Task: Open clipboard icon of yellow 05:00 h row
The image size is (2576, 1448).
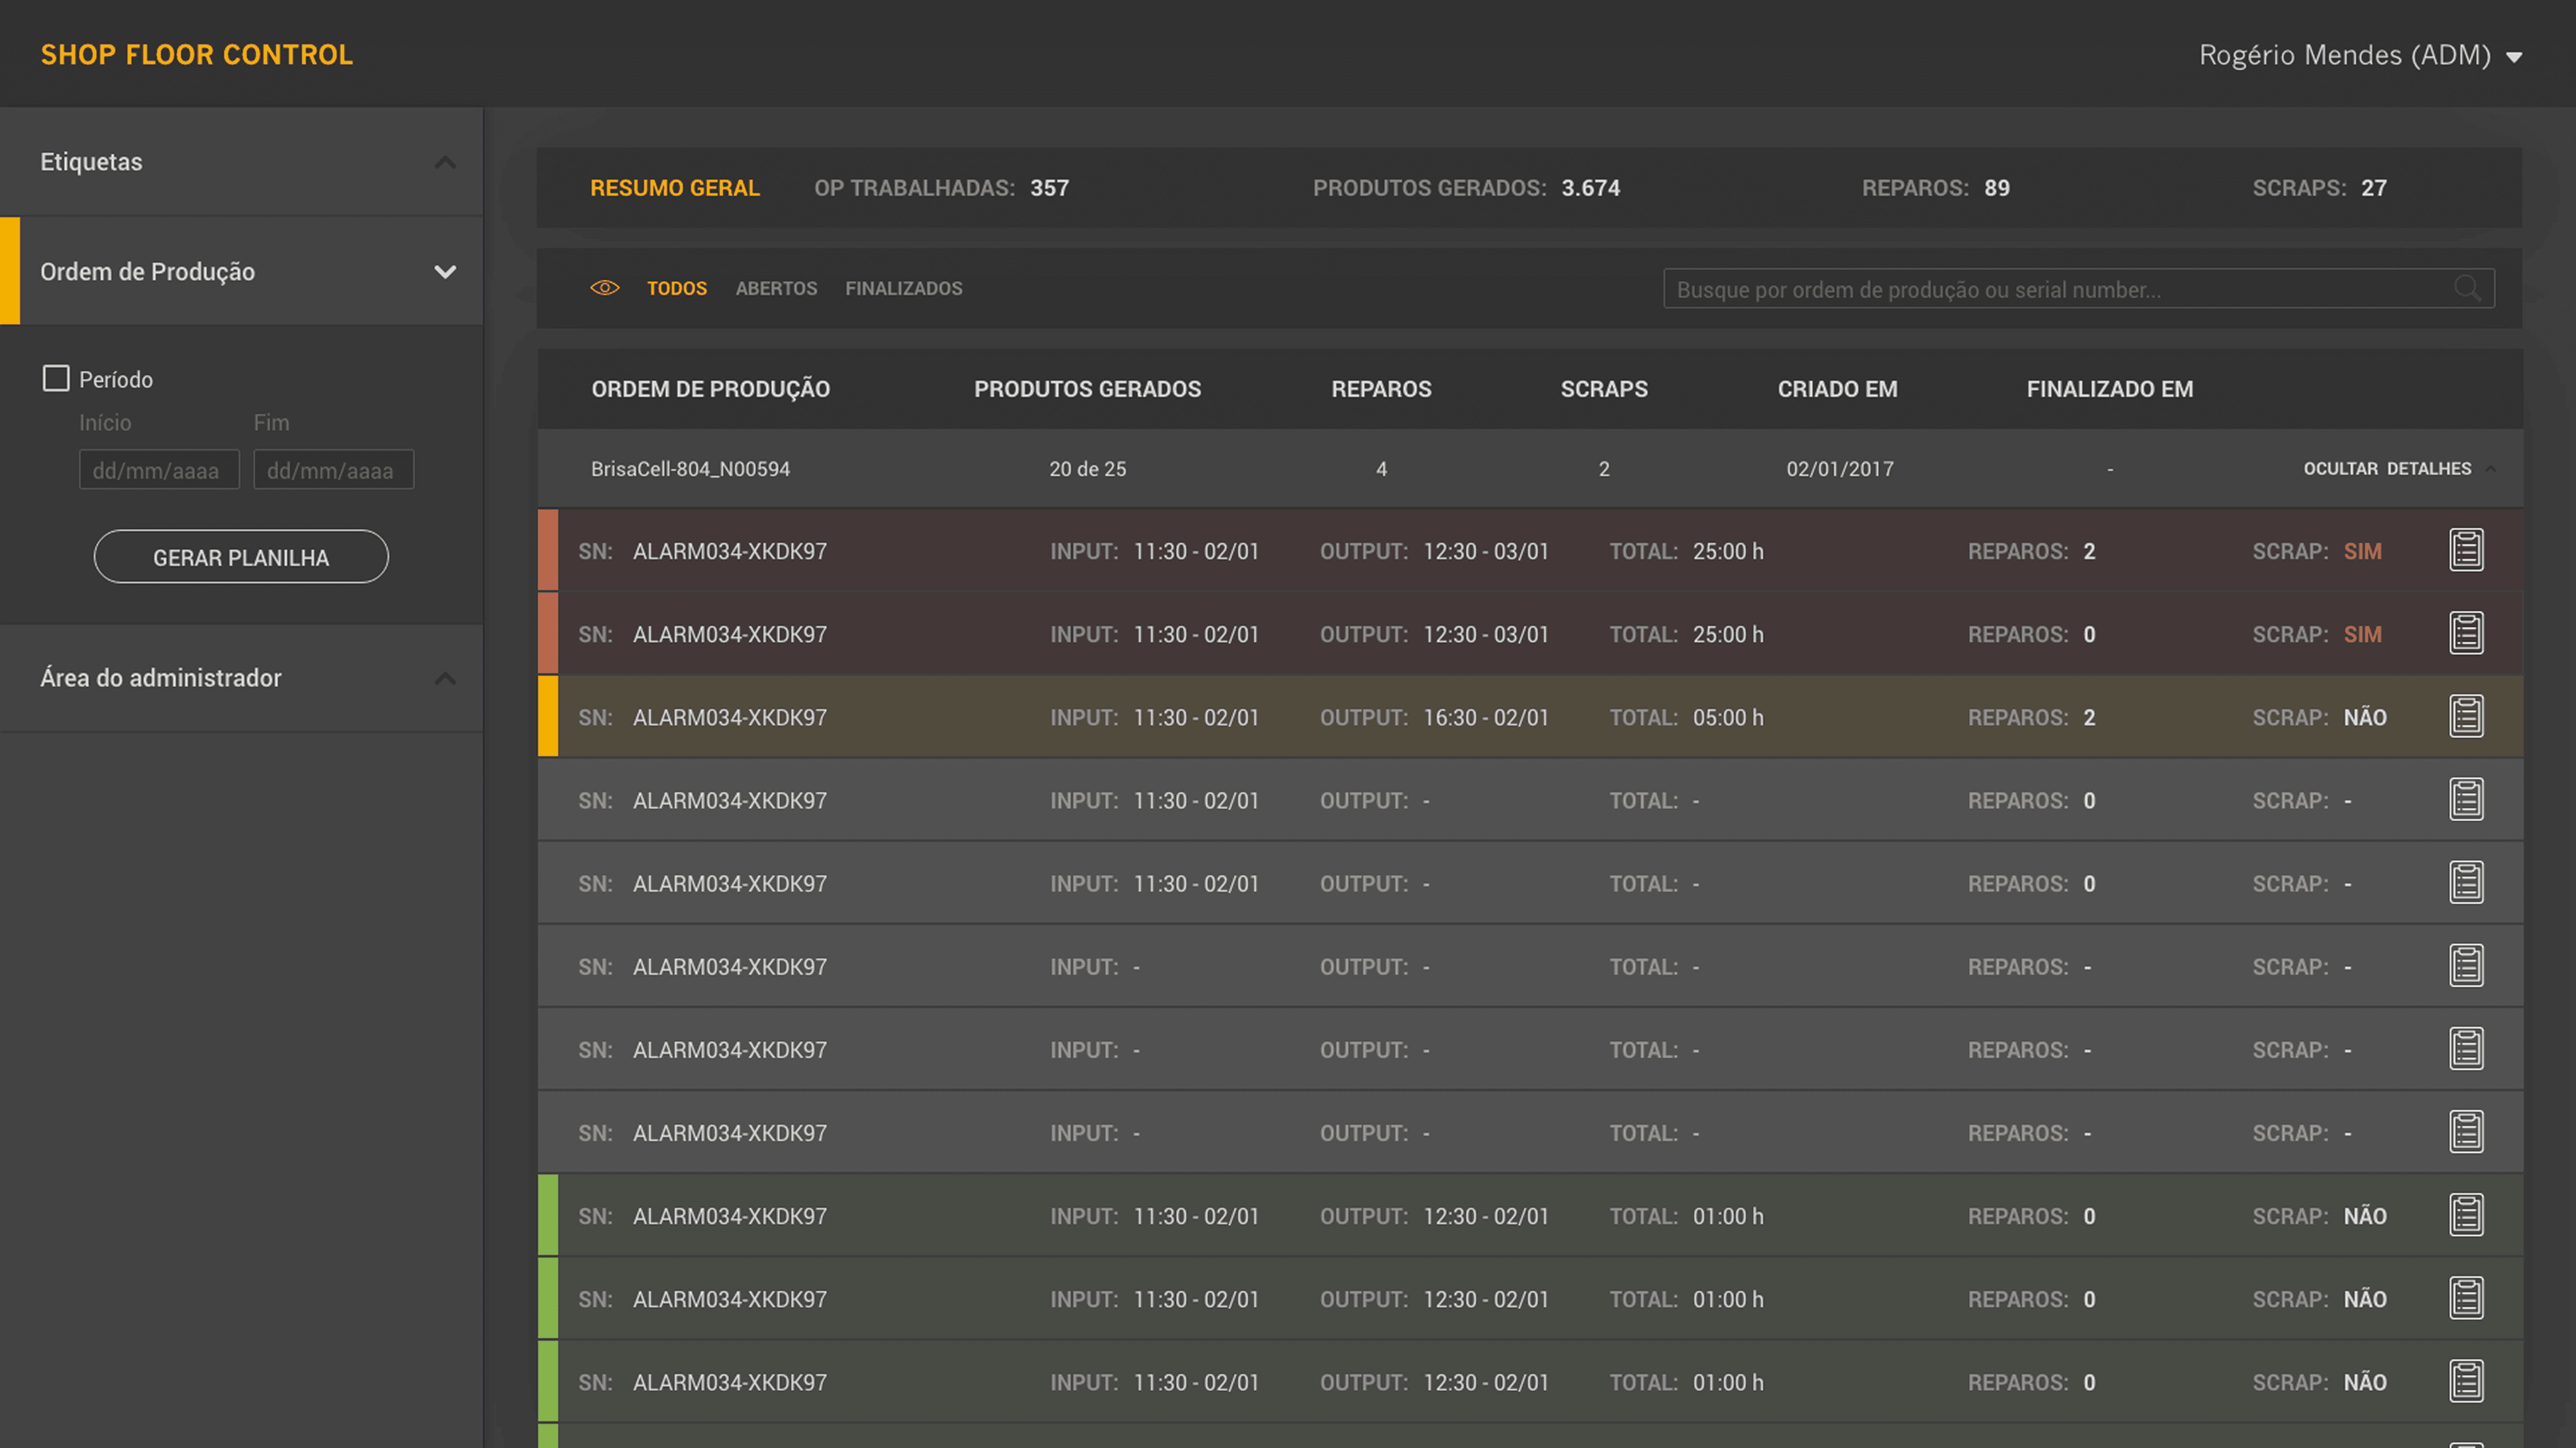Action: pos(2466,716)
